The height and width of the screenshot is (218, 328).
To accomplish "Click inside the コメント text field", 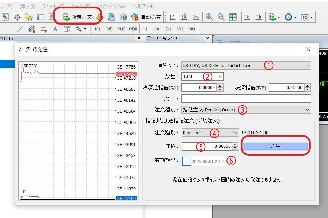I will click(246, 99).
